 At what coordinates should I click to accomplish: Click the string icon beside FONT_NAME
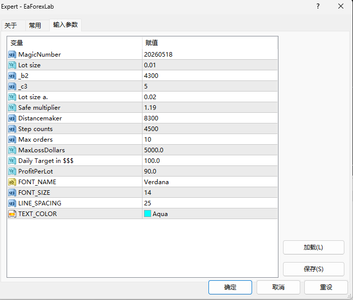pos(12,182)
